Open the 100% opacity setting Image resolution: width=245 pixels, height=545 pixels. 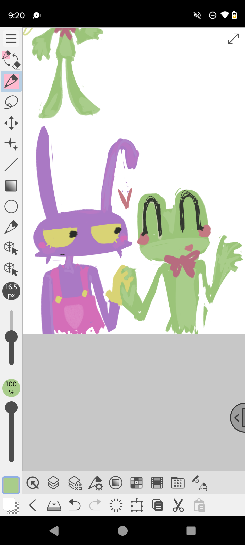coord(11,388)
